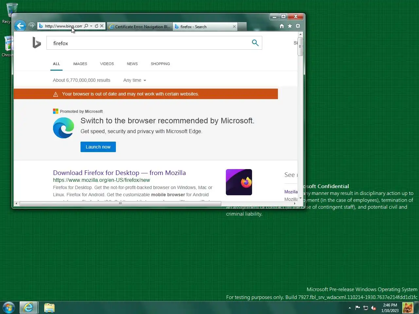Click the Launch now button
The image size is (419, 314).
[98, 147]
